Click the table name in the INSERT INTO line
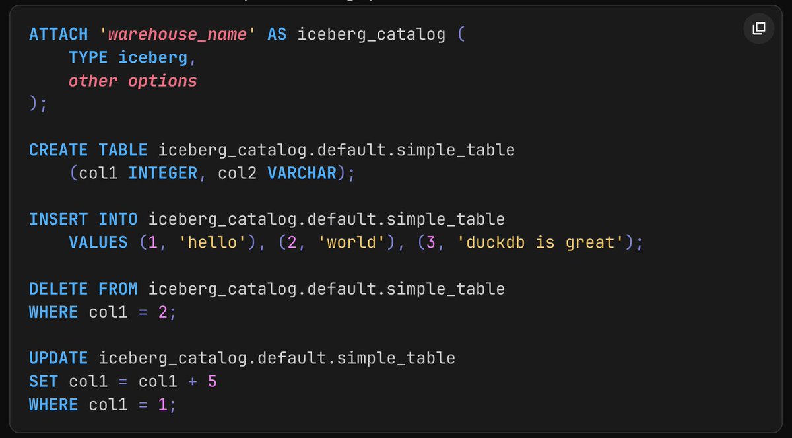Viewport: 792px width, 438px height. pyautogui.click(x=327, y=219)
